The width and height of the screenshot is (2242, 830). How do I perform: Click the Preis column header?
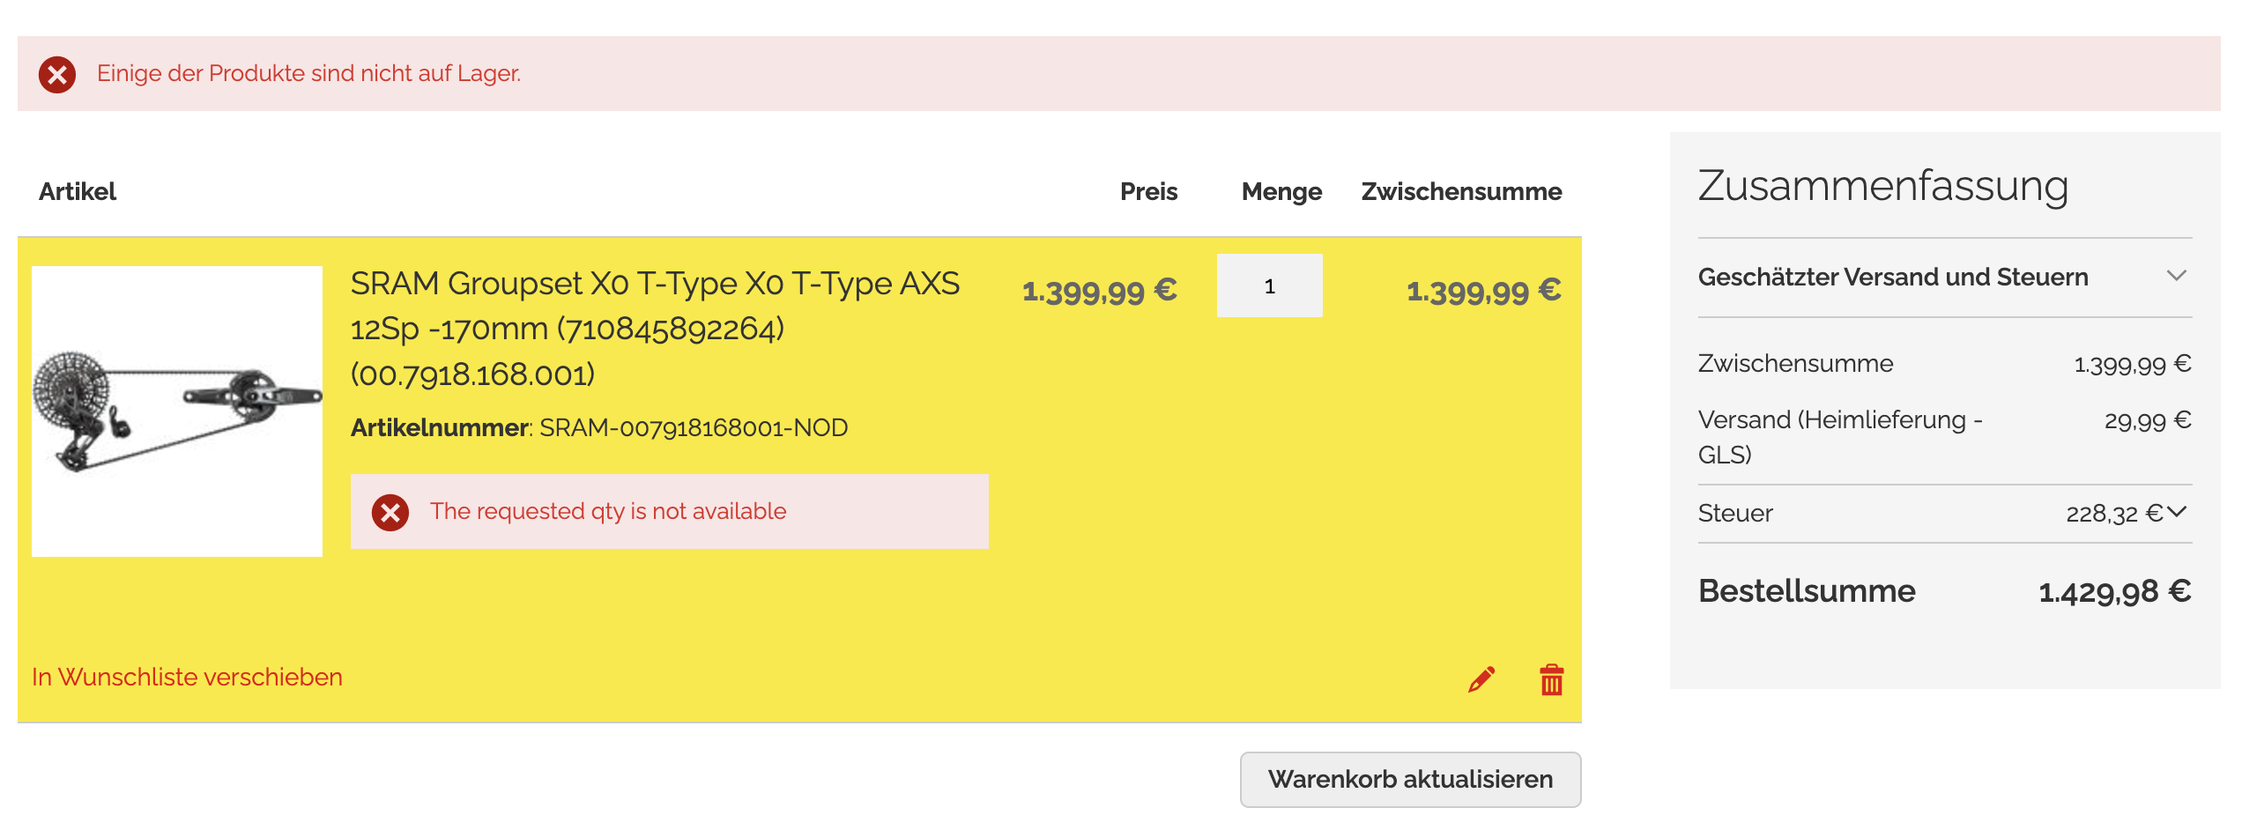1147,191
